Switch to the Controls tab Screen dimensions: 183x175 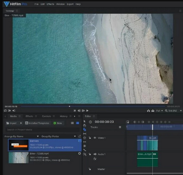tap(46, 116)
